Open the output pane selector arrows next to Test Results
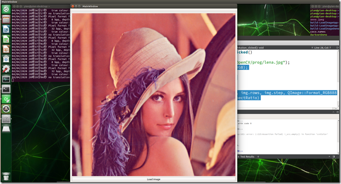The image size is (341, 184). point(258,157)
